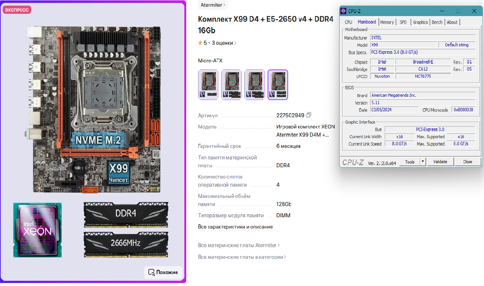This screenshot has height=286, width=484.
Task: Select the second product thumbnail
Action: (x=231, y=85)
